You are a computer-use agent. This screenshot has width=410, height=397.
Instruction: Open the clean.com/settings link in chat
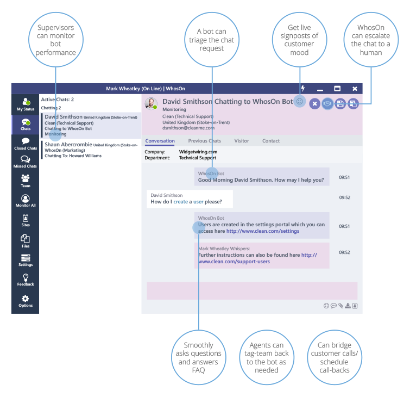[263, 231]
